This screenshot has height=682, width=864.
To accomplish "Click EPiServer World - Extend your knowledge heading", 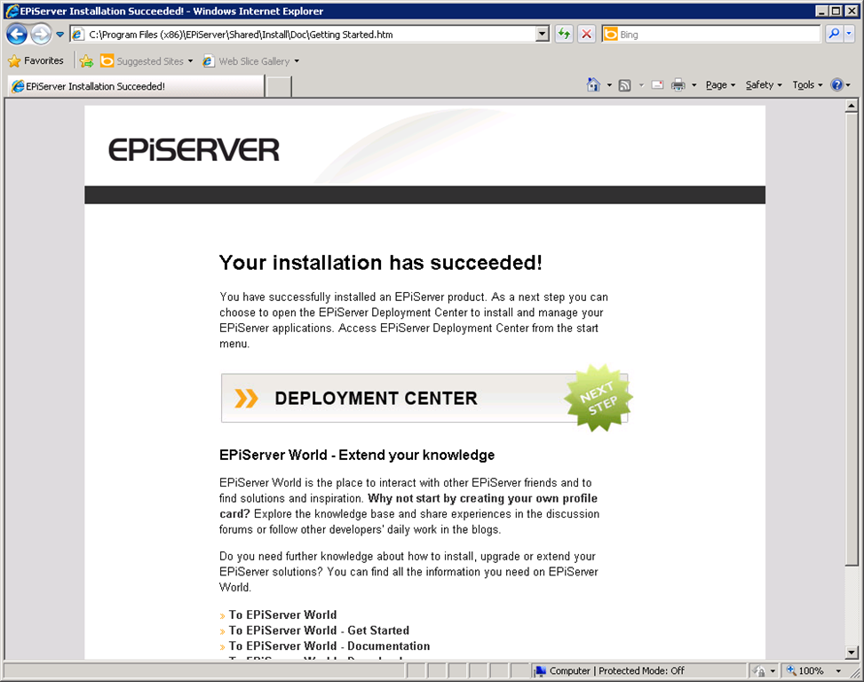I will pos(357,455).
